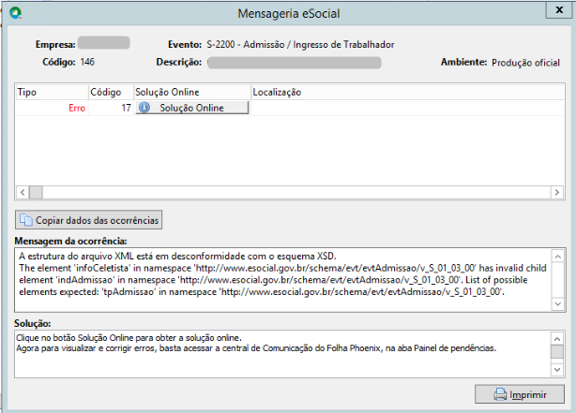
Task: Click the blue info icon on Solução Online
Action: point(144,108)
